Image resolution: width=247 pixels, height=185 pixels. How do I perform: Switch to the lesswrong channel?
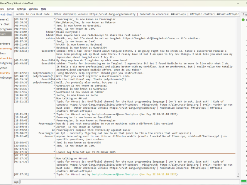click(x=5, y=49)
